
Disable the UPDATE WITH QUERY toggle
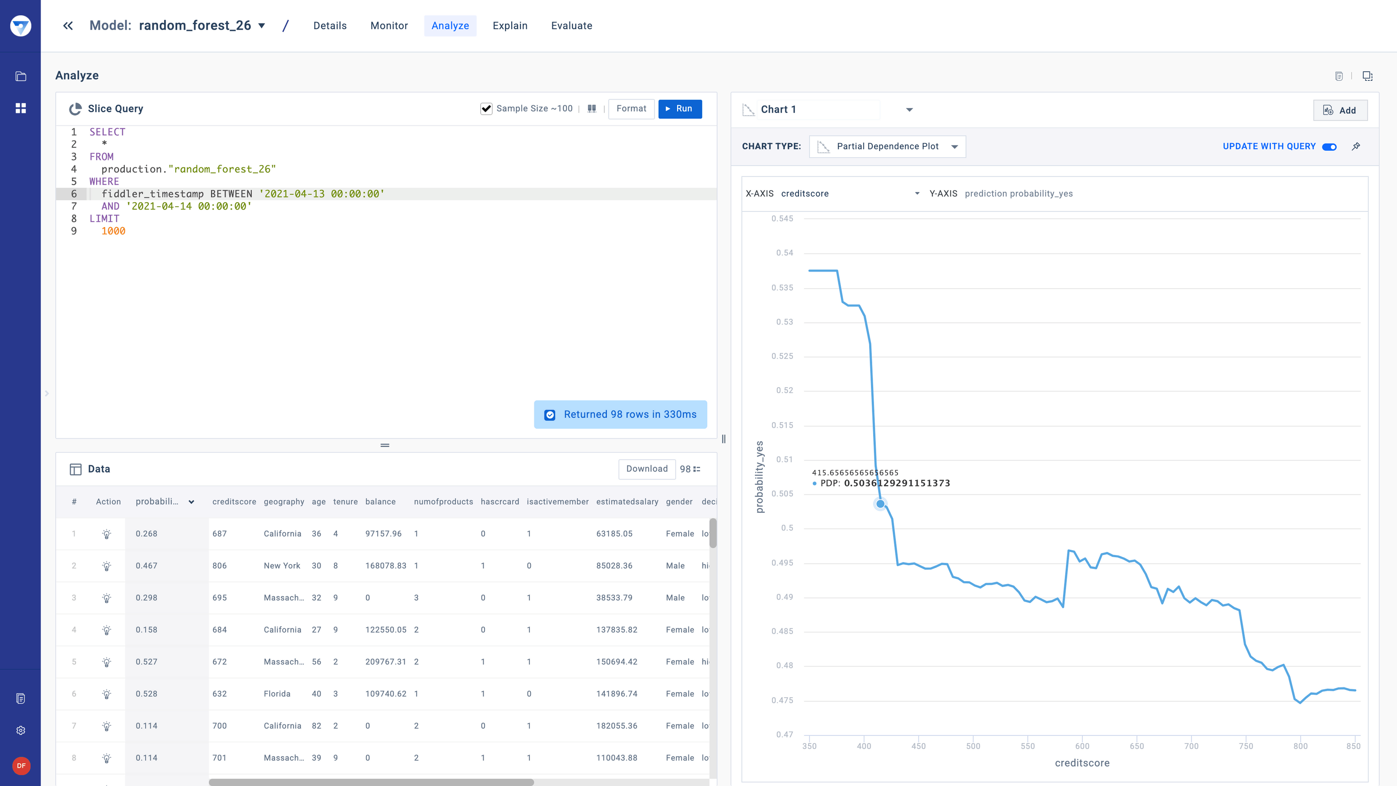click(1328, 146)
